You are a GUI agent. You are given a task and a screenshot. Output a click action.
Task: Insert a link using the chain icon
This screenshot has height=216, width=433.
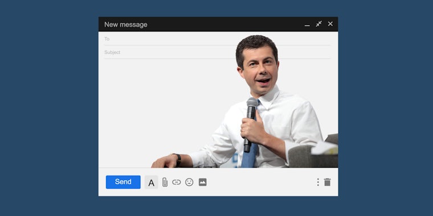pyautogui.click(x=177, y=182)
